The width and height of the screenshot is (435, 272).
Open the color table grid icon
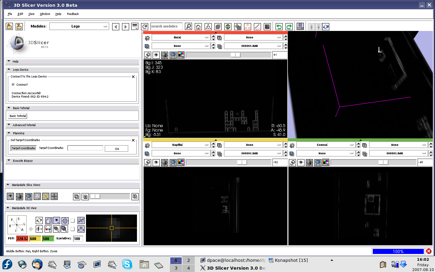tap(267, 27)
